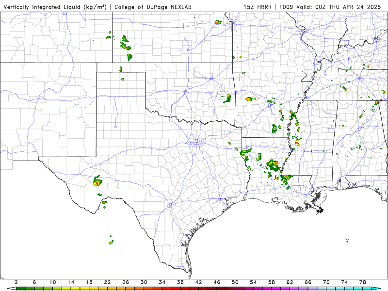Click the color scale value '6'

click(34, 282)
